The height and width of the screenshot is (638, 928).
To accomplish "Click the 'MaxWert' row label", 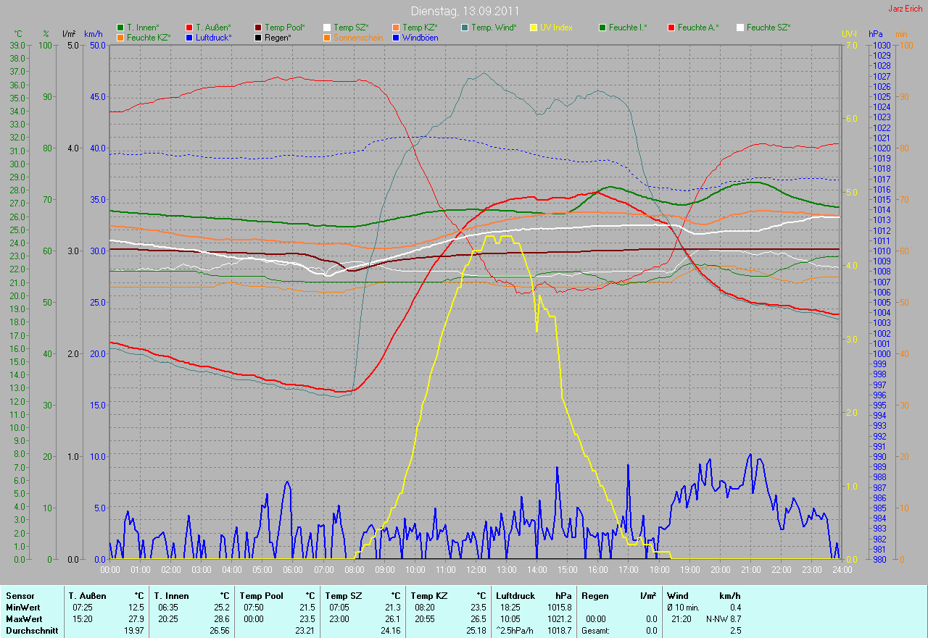I will [x=24, y=619].
